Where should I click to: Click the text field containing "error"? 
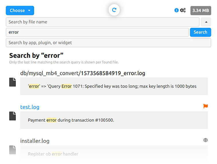[97, 32]
